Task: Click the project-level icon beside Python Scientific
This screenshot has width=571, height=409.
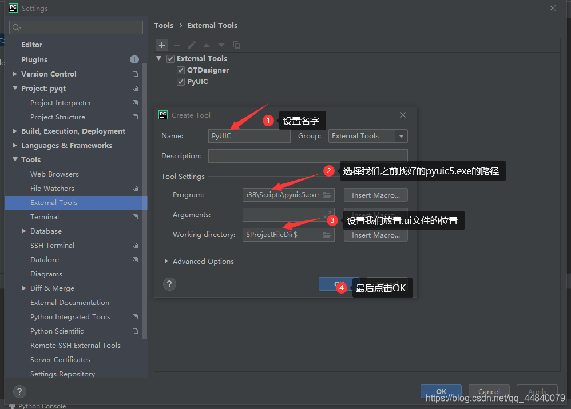Action: click(136, 331)
